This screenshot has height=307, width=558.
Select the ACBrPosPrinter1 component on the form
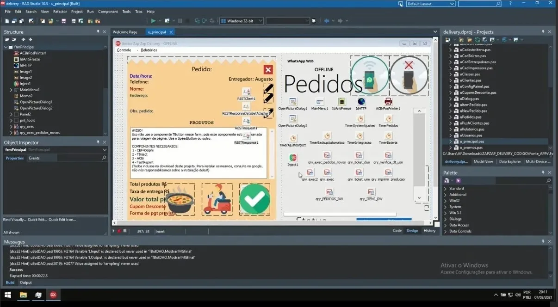(388, 101)
